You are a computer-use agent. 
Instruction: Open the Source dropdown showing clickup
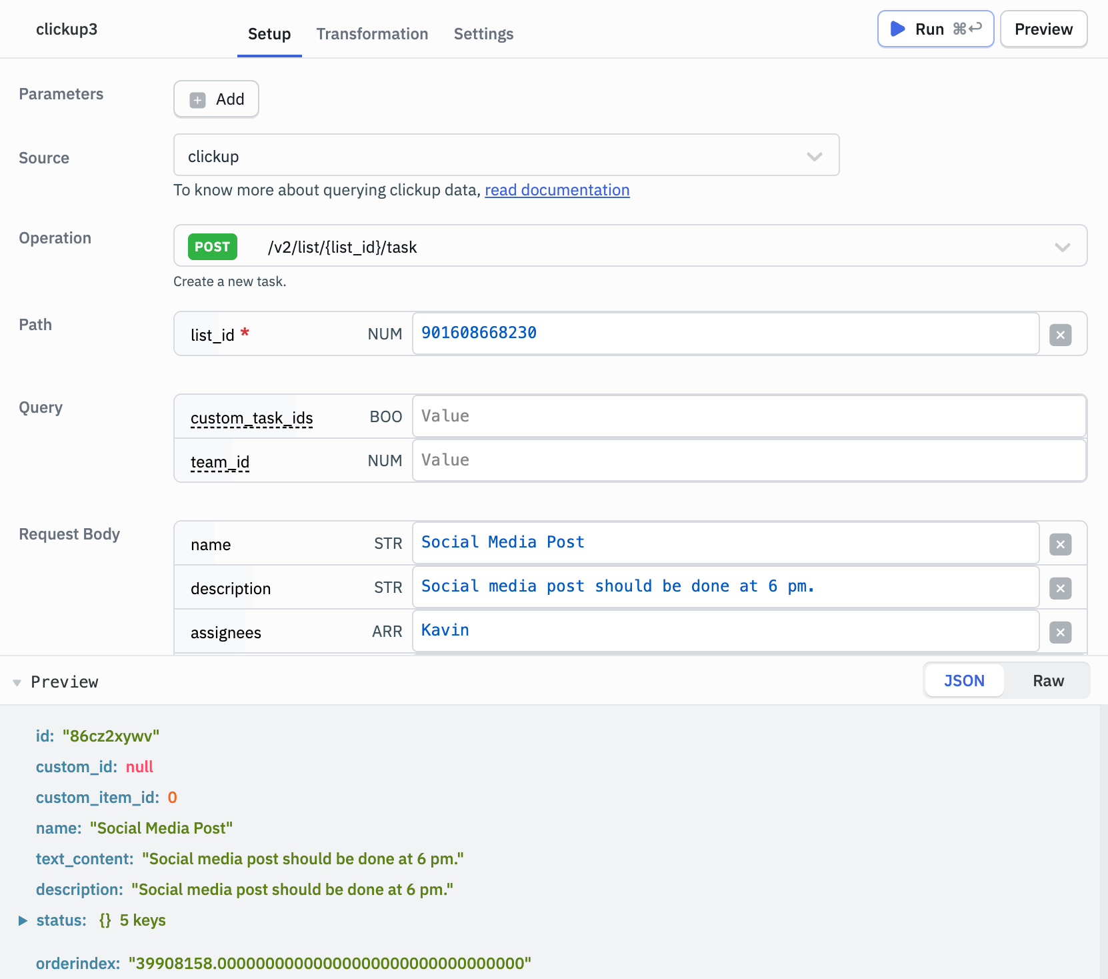coord(814,157)
